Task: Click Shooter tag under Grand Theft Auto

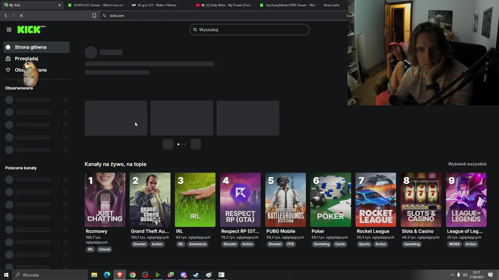Action: point(140,244)
